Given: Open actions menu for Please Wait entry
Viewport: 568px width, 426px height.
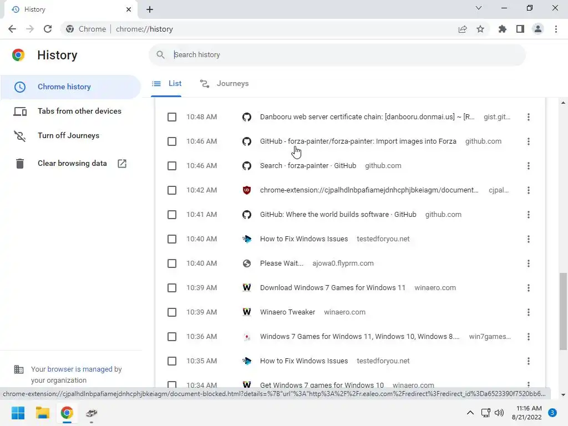Looking at the screenshot, I should tap(529, 263).
